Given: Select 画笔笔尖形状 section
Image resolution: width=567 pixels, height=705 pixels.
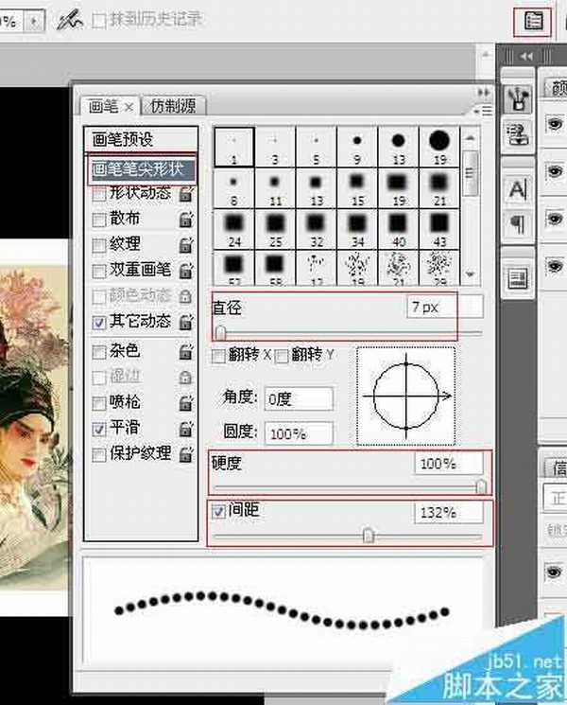Looking at the screenshot, I should [x=142, y=169].
